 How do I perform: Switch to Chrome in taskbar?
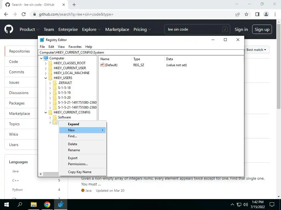click(x=47, y=205)
